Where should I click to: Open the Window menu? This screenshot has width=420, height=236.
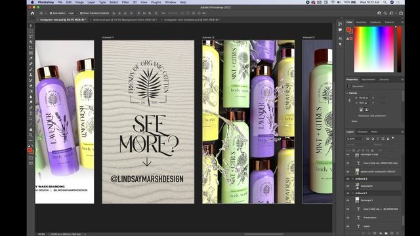pos(171,2)
